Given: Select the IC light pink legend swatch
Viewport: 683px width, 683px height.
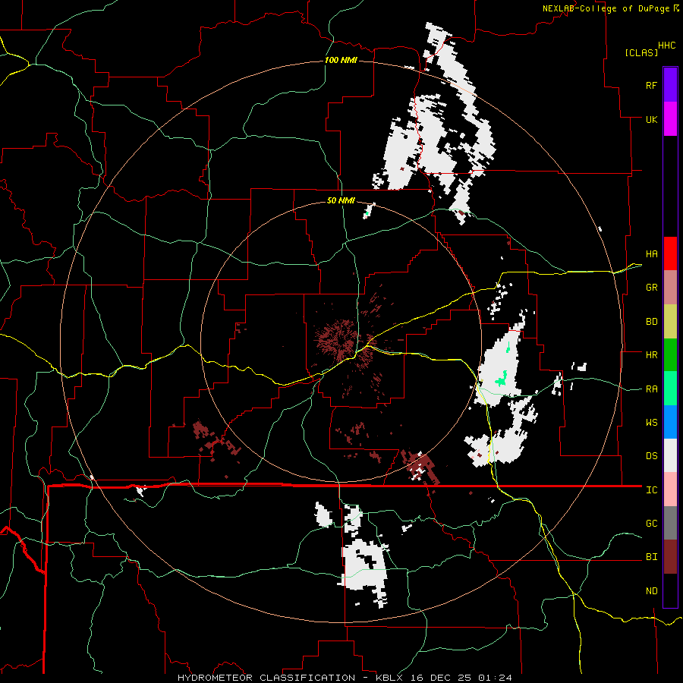Looking at the screenshot, I should [x=670, y=489].
